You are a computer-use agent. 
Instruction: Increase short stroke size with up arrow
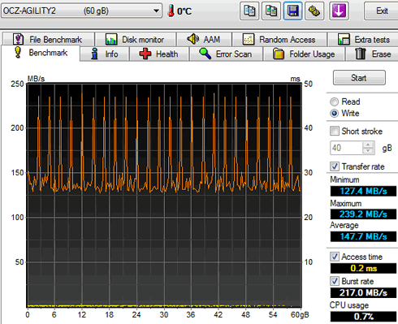(368, 145)
